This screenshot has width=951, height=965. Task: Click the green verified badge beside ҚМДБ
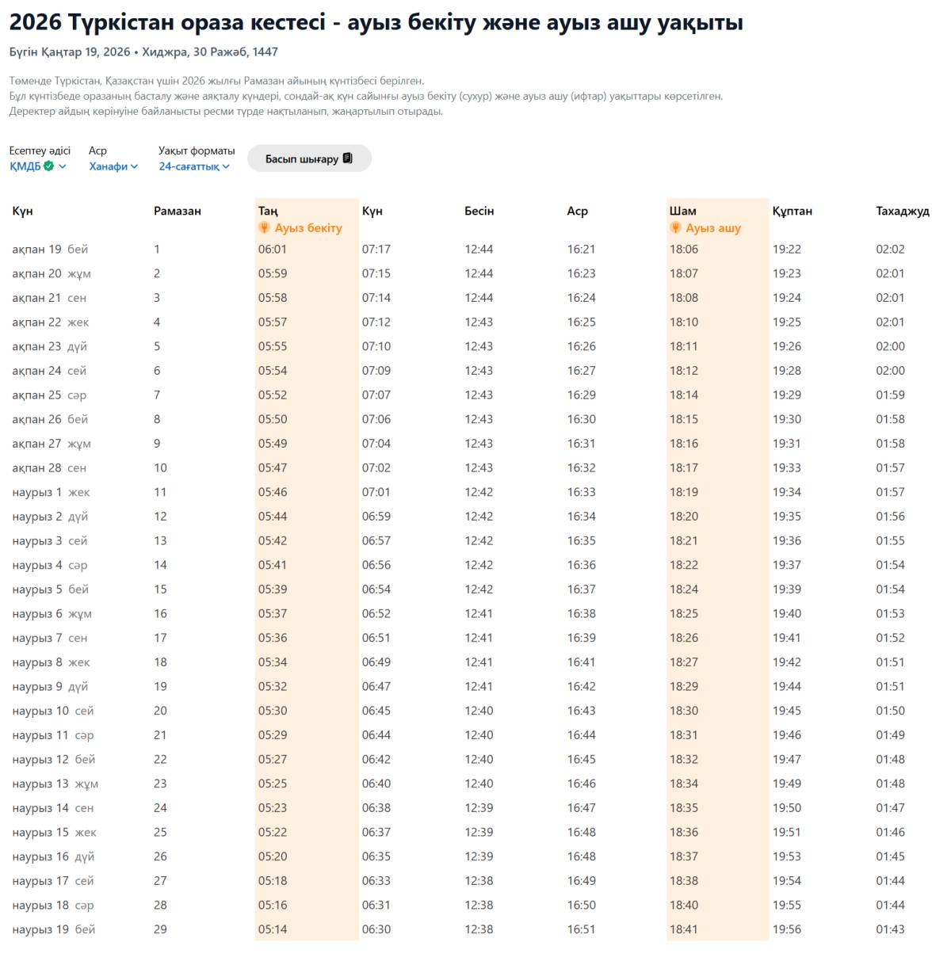point(49,166)
